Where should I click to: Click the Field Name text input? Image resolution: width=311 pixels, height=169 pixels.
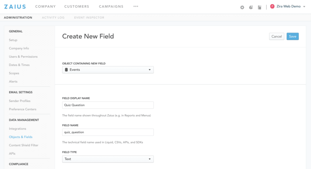(x=108, y=132)
